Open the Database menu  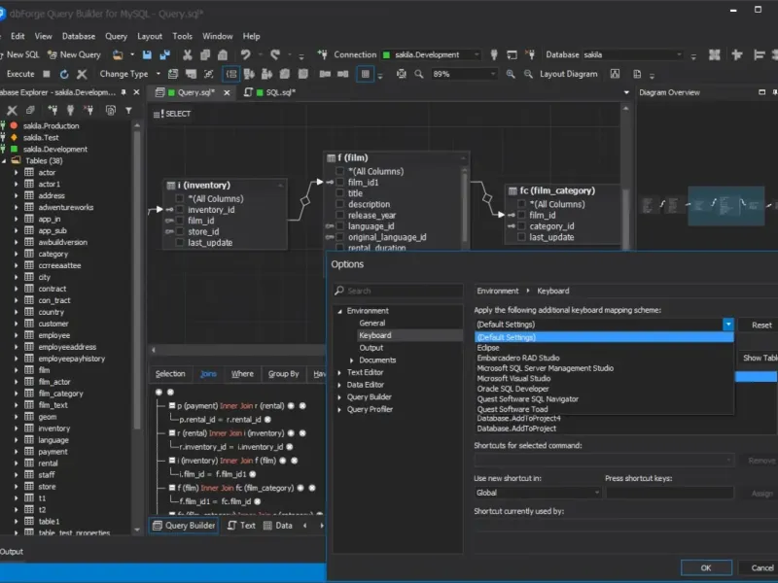[79, 36]
